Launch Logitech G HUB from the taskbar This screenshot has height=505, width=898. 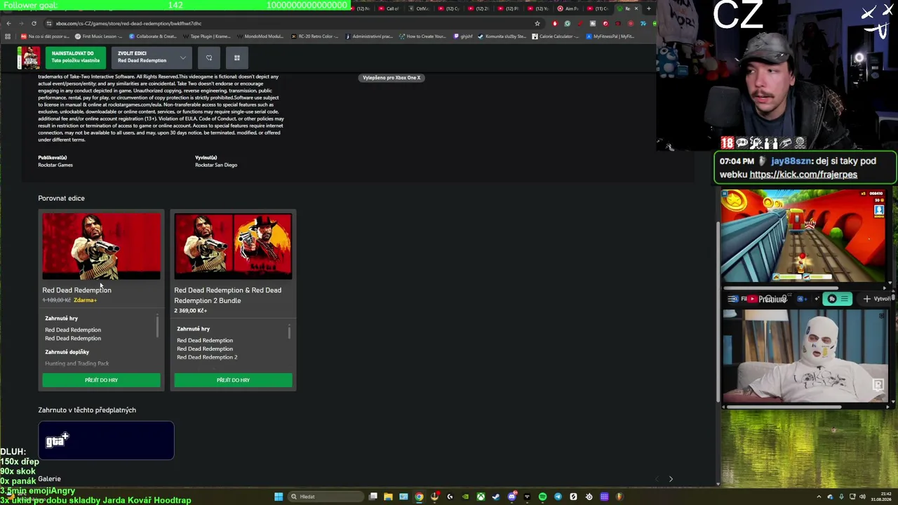point(450,497)
